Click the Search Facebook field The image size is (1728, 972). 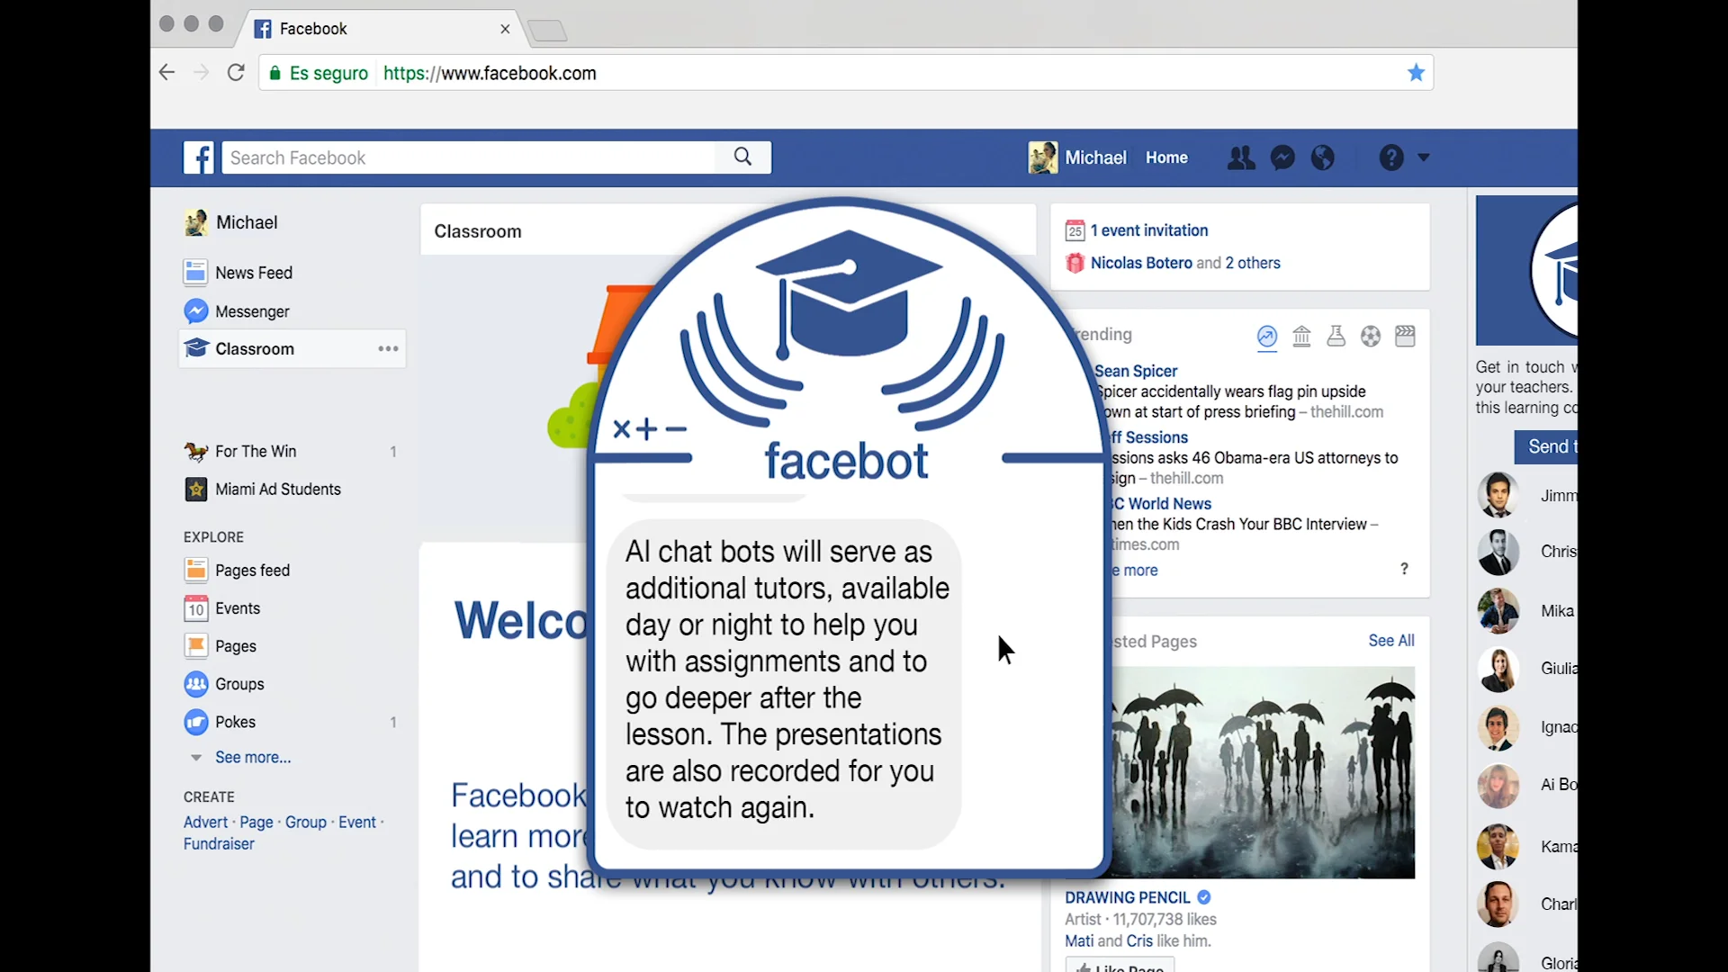(x=468, y=157)
